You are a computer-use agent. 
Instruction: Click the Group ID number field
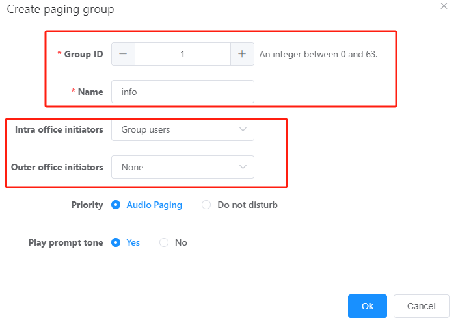(183, 54)
